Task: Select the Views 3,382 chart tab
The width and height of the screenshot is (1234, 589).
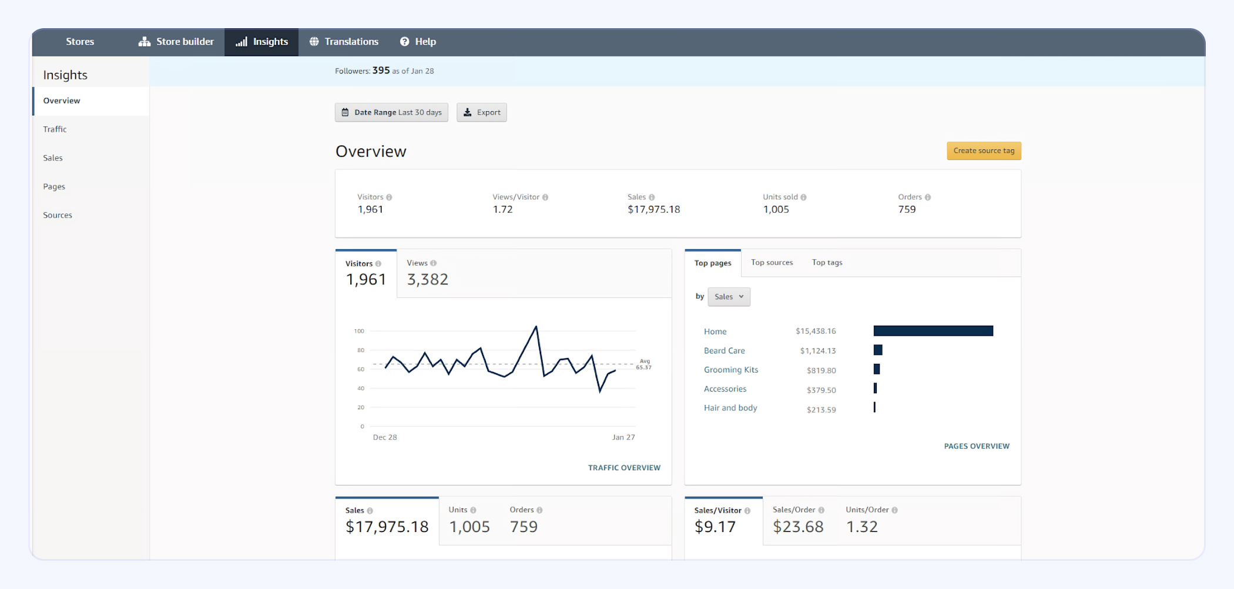Action: pos(428,273)
